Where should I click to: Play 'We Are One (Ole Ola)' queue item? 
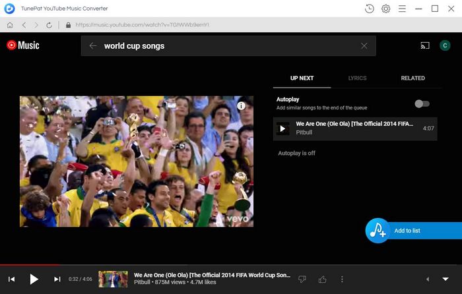pos(282,129)
